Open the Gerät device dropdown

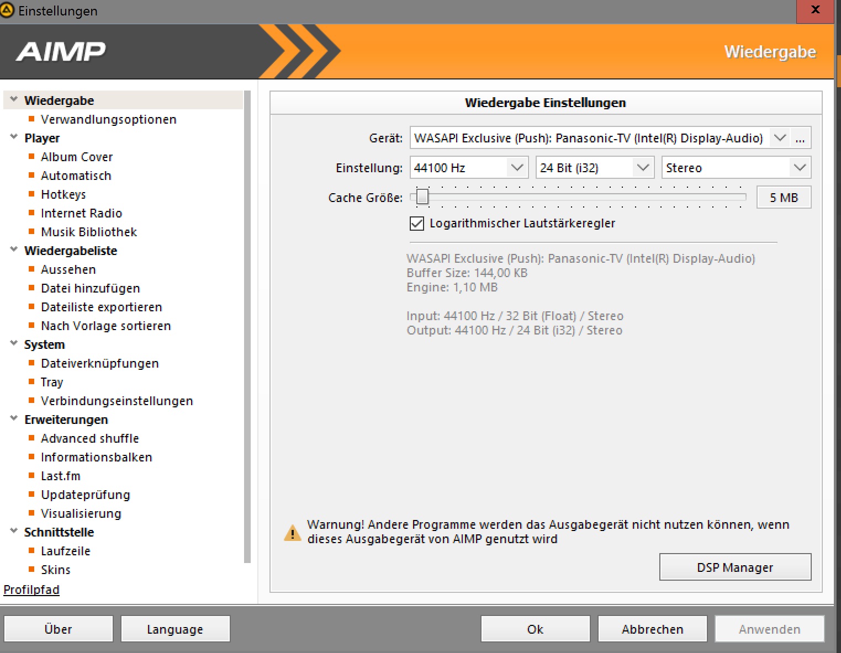click(x=780, y=138)
